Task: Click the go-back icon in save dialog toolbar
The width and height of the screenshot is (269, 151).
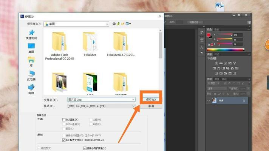Action: [114, 24]
